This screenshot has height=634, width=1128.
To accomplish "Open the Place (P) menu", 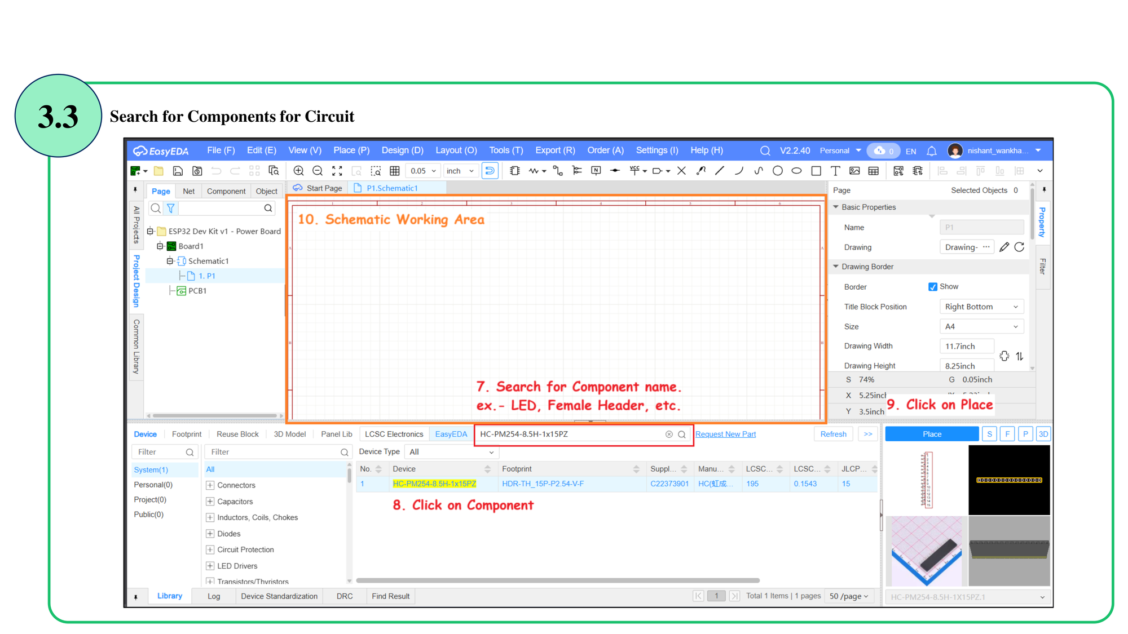I will click(351, 150).
